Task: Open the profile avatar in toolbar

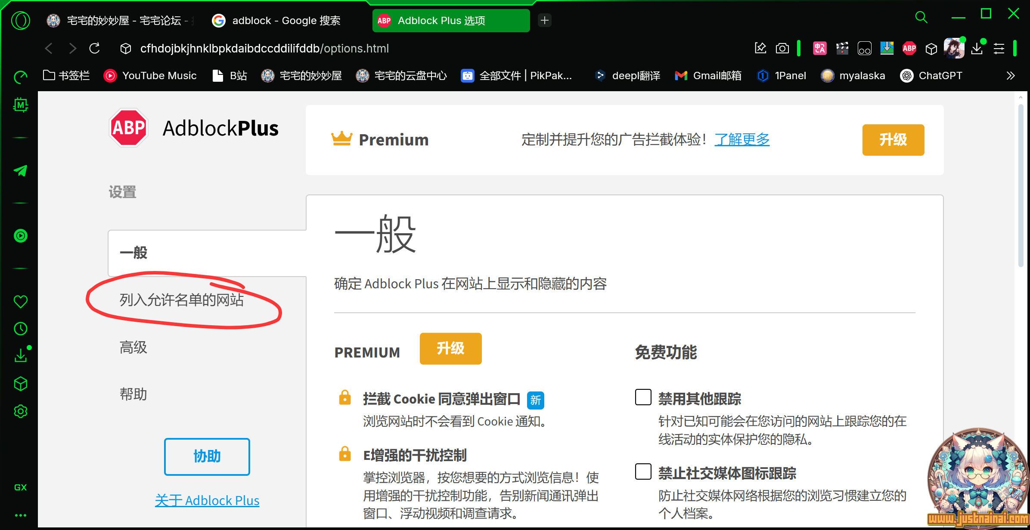Action: click(x=954, y=48)
